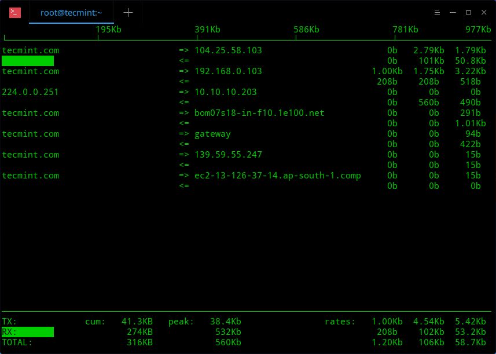Click the 490b rate value
Image resolution: width=496 pixels, height=354 pixels.
coord(471,103)
